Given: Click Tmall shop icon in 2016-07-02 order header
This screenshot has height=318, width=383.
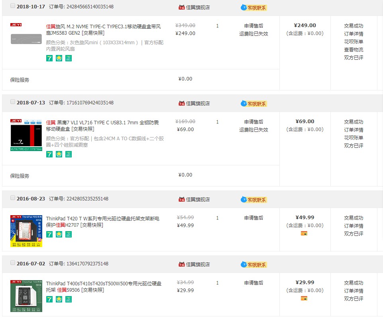Looking at the screenshot, I should tap(181, 264).
